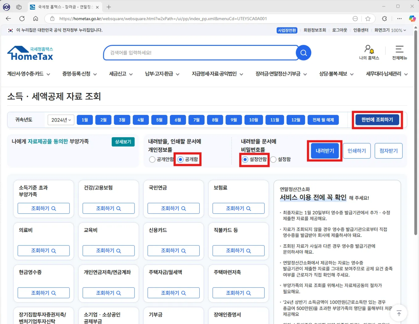The width and height of the screenshot is (419, 324).
Task: Open 나의 홈택스 user icon
Action: 369,52
